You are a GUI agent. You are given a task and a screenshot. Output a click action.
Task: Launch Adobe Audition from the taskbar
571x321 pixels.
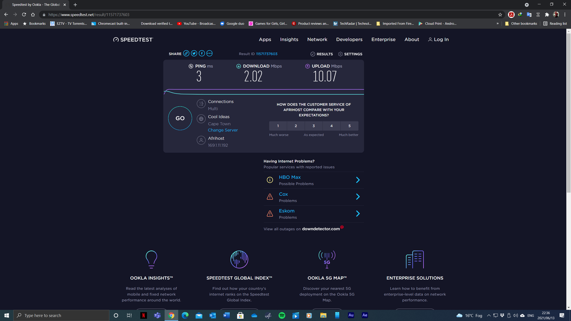(351, 315)
